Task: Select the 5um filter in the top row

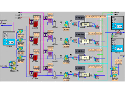Action: 55,24
